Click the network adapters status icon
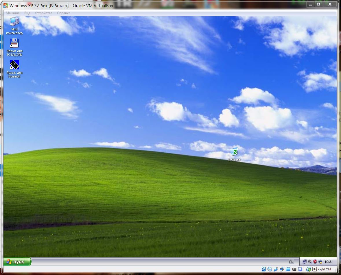 [282, 269]
